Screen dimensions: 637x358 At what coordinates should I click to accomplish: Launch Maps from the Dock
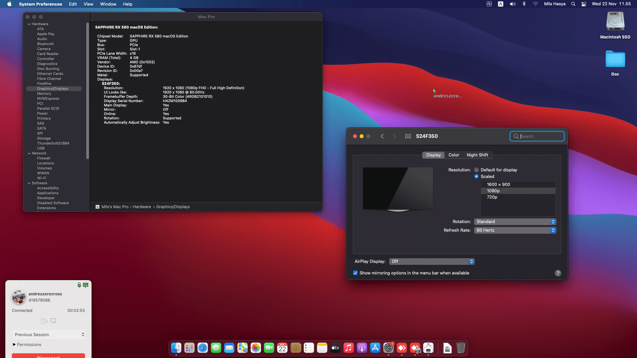[243, 348]
